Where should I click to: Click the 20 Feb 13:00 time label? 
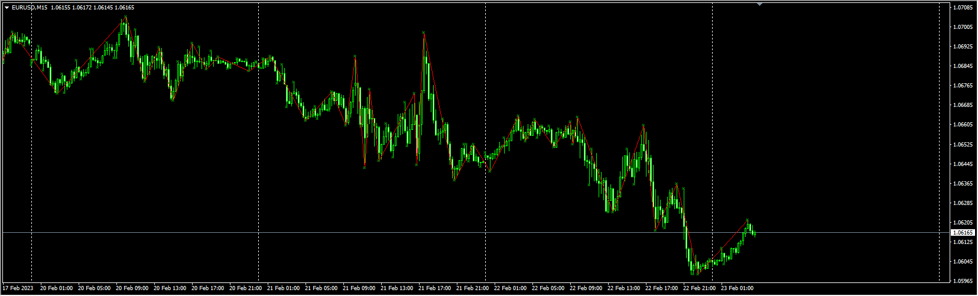coord(170,288)
